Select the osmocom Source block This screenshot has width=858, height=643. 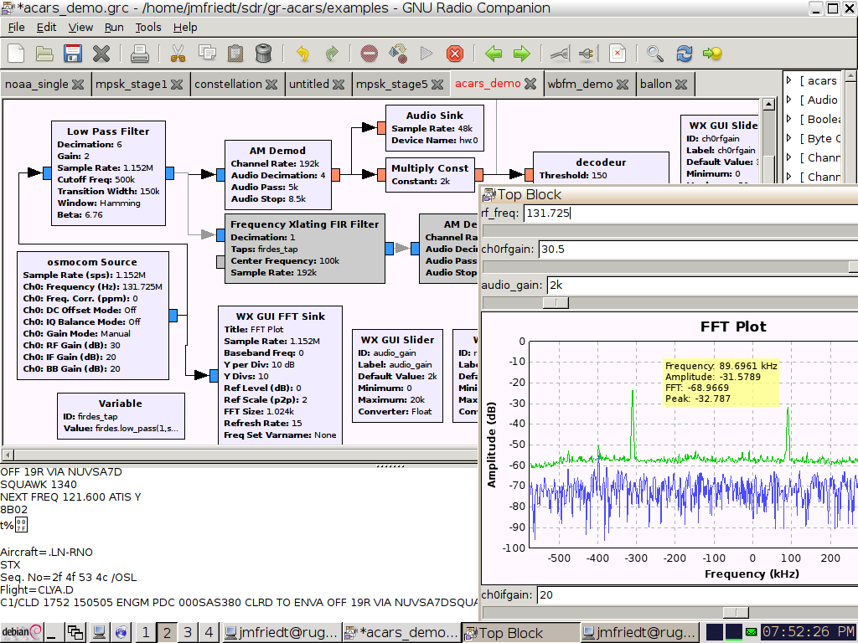[92, 310]
